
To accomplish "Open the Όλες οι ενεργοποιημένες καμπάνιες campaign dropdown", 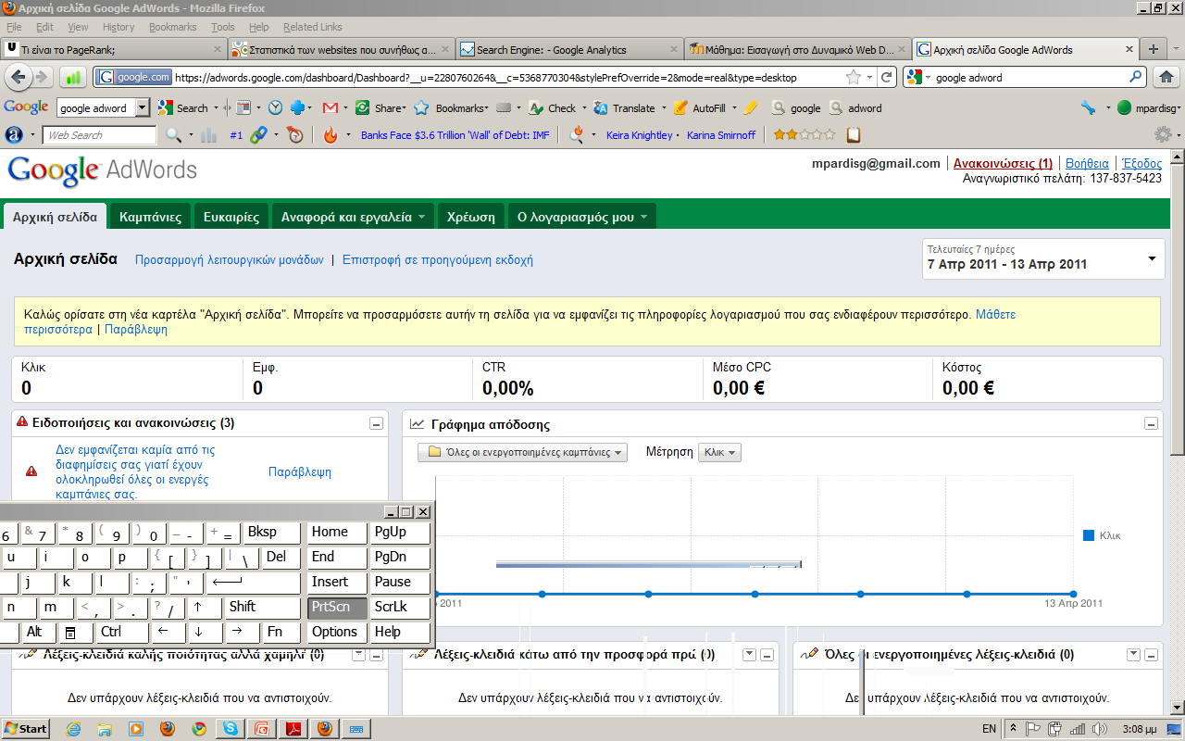I will point(523,453).
